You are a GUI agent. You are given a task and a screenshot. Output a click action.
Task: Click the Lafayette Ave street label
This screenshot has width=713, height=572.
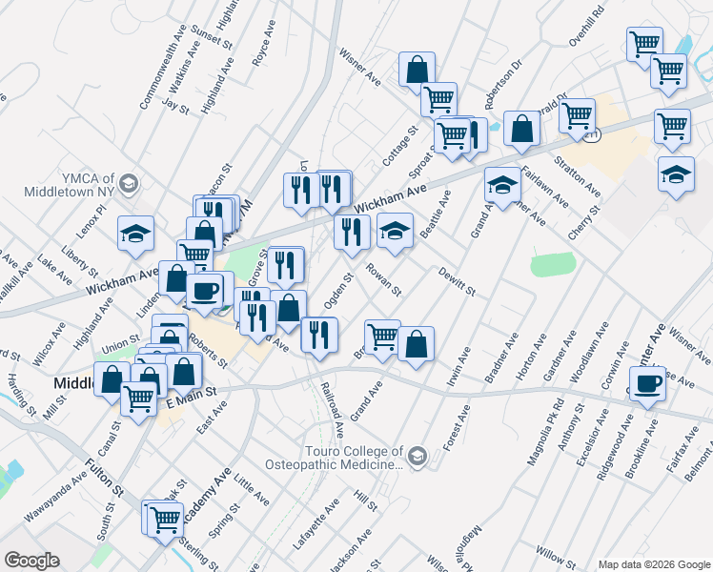[x=316, y=524]
